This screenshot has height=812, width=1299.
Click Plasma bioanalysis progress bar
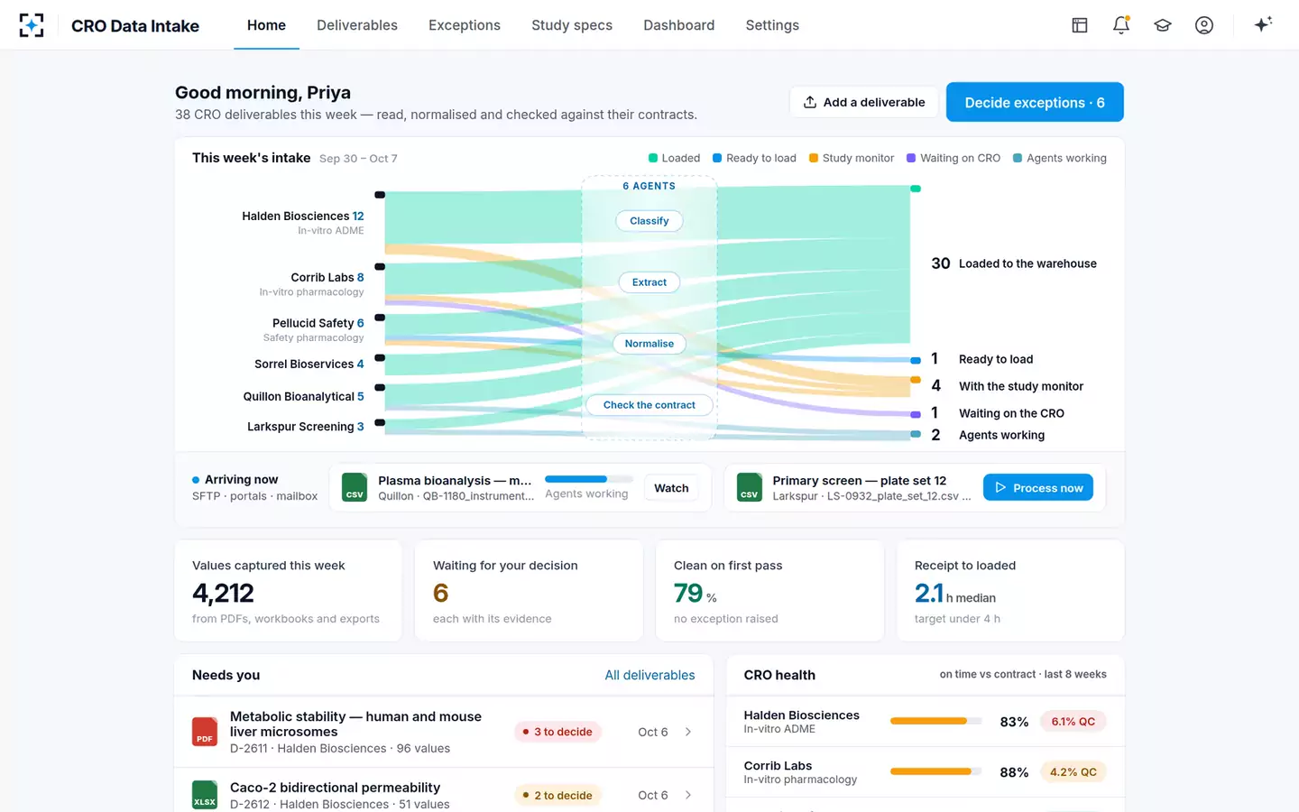(x=588, y=479)
